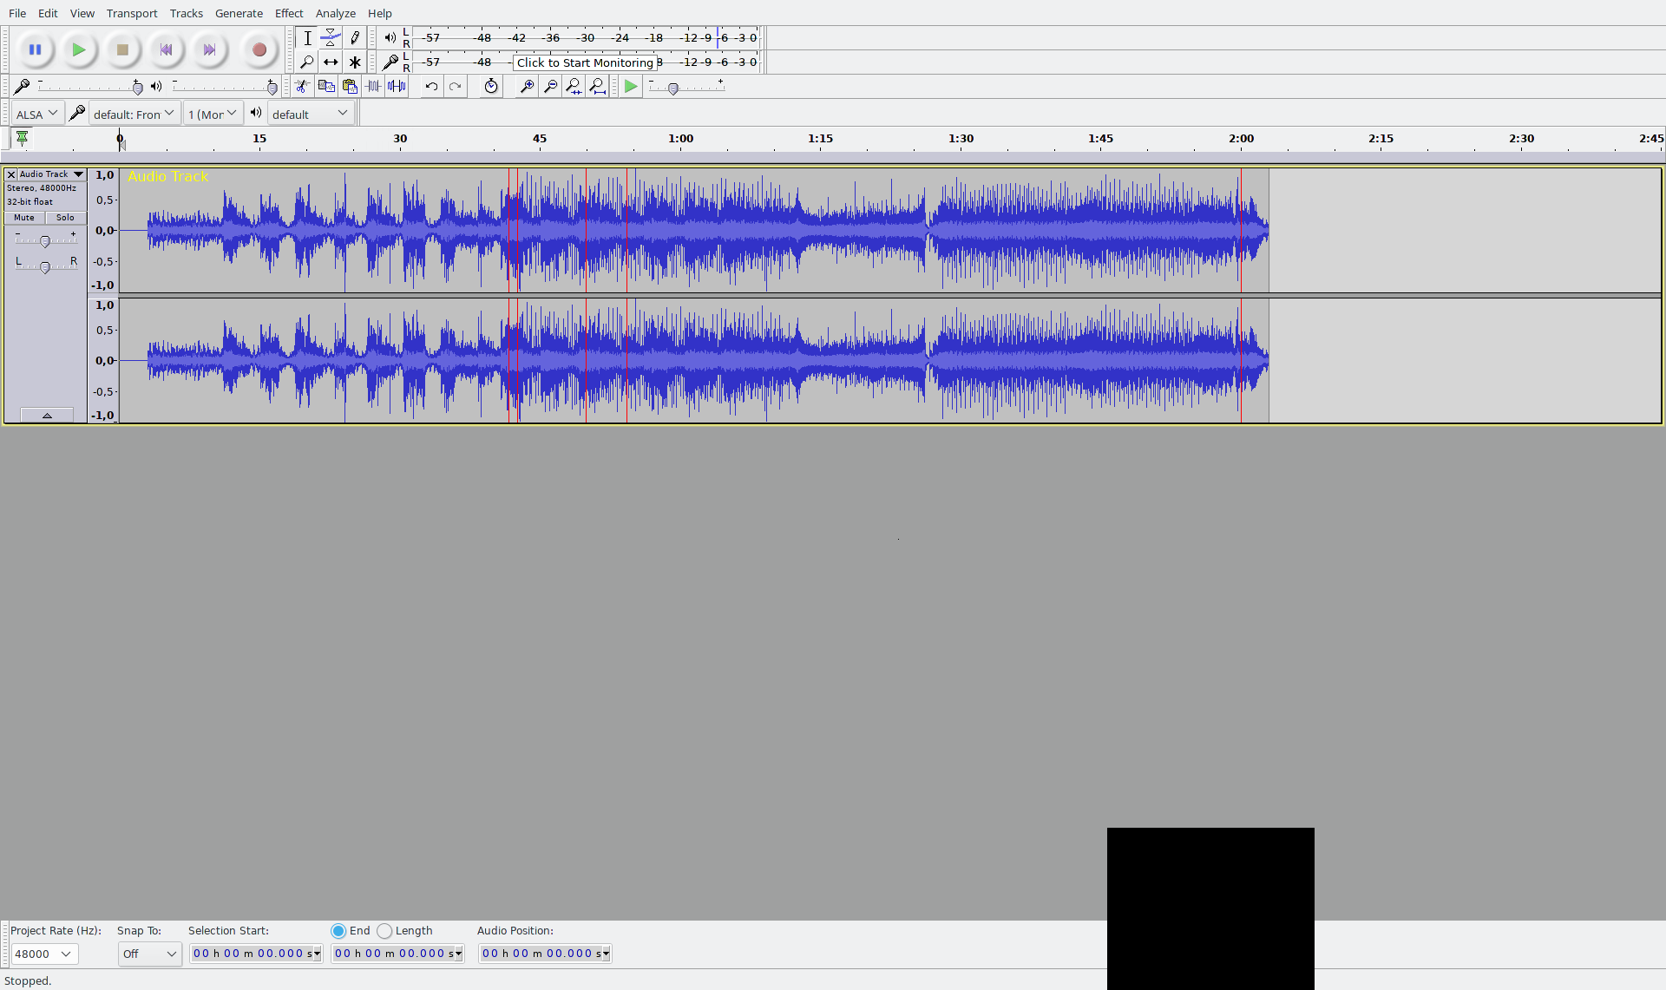Select the End radio button

coord(338,931)
